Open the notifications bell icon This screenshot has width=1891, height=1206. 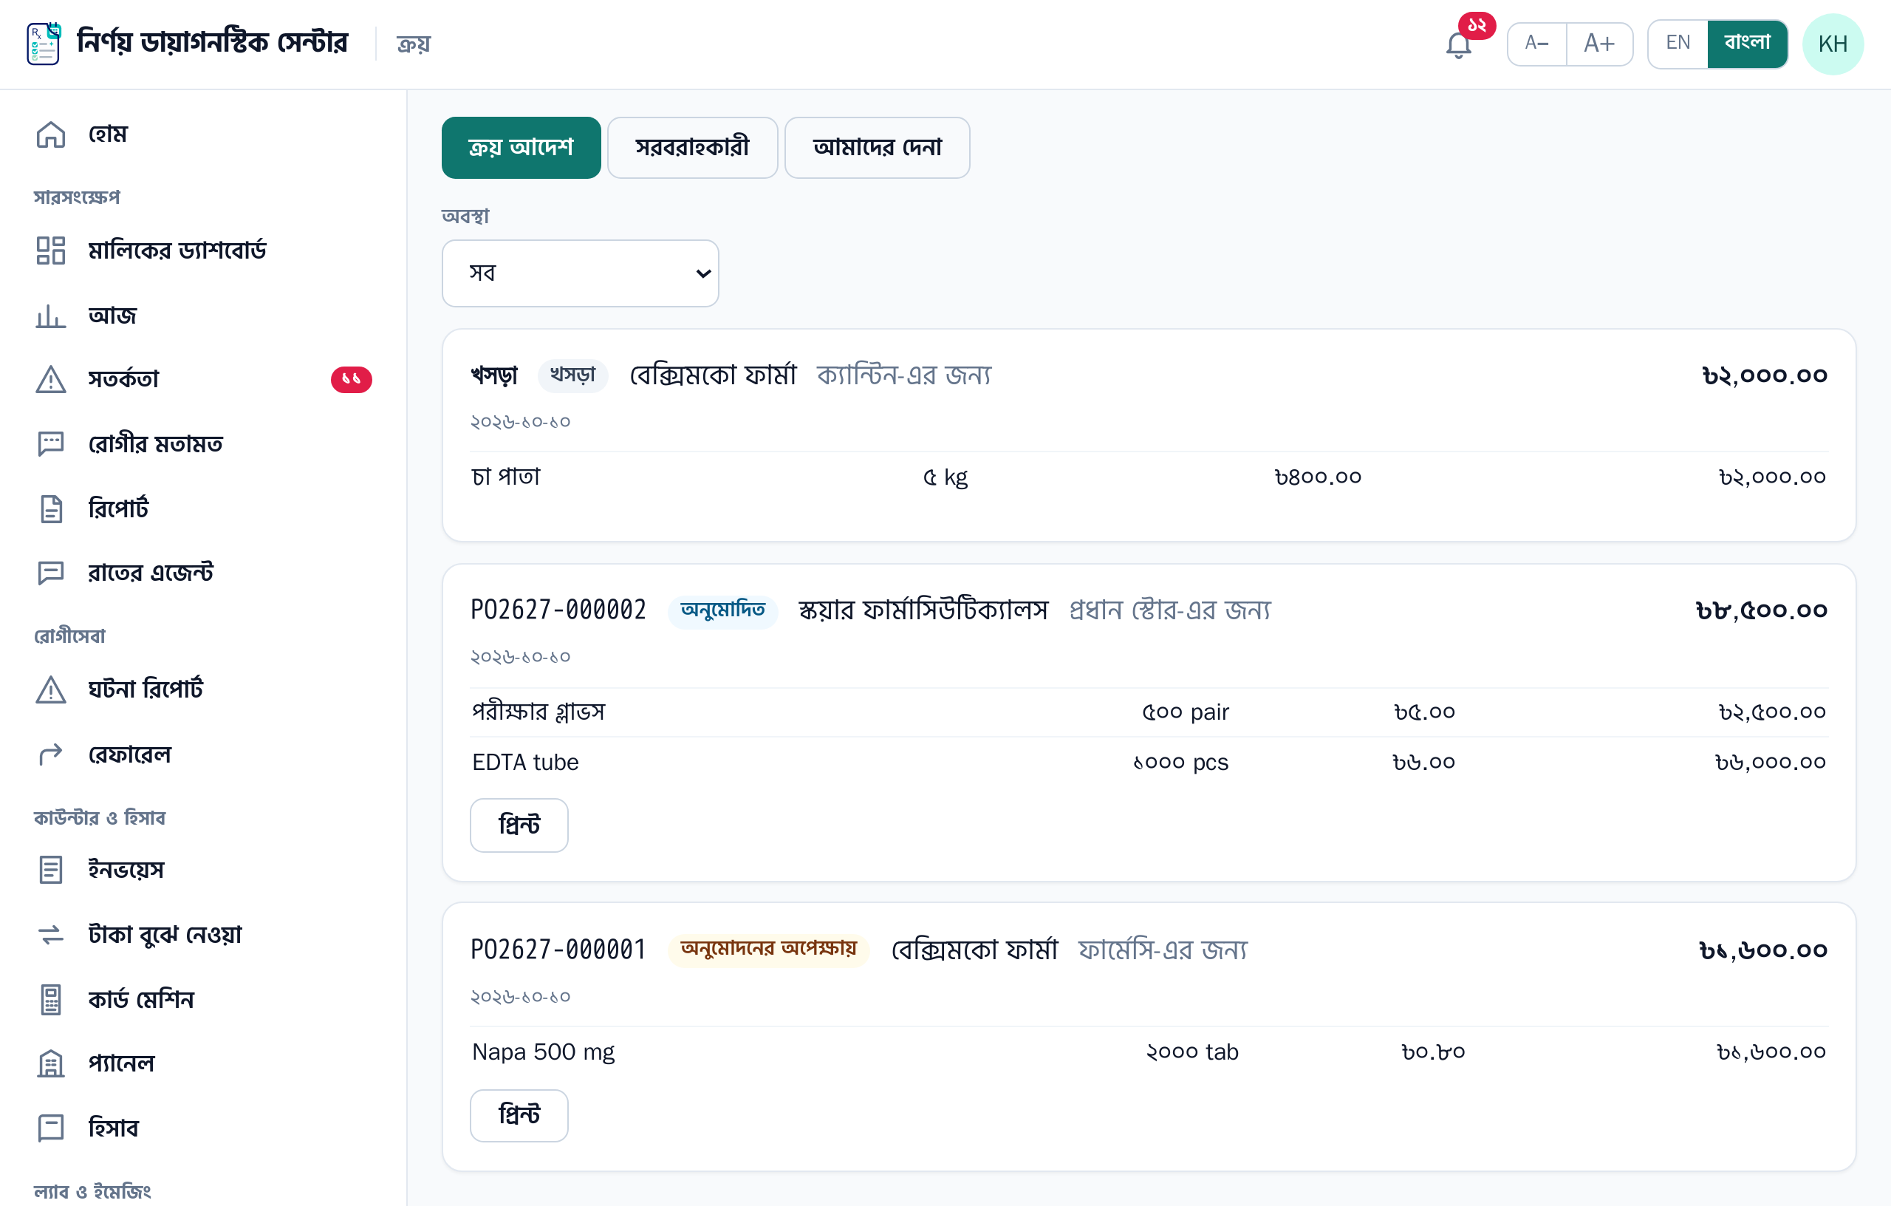1458,45
